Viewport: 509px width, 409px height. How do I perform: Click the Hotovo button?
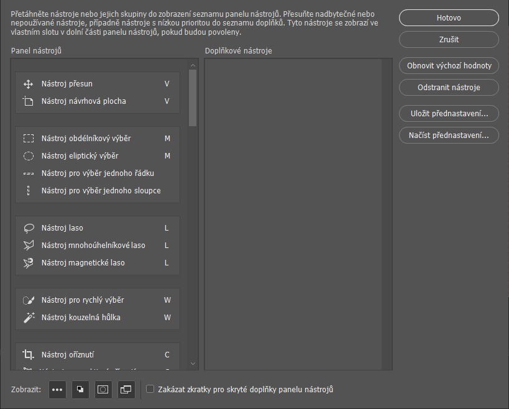[x=449, y=18]
